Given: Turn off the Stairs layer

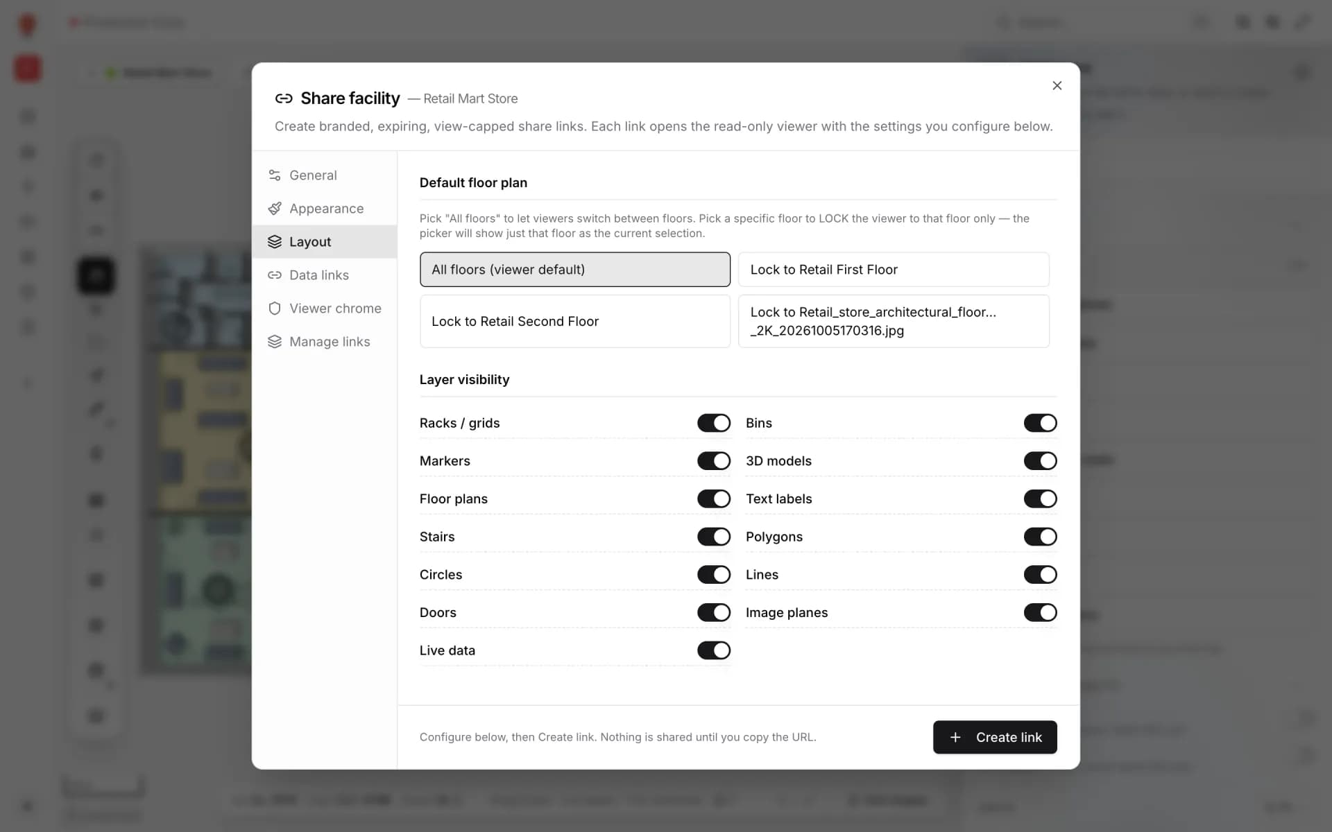Looking at the screenshot, I should pos(714,537).
